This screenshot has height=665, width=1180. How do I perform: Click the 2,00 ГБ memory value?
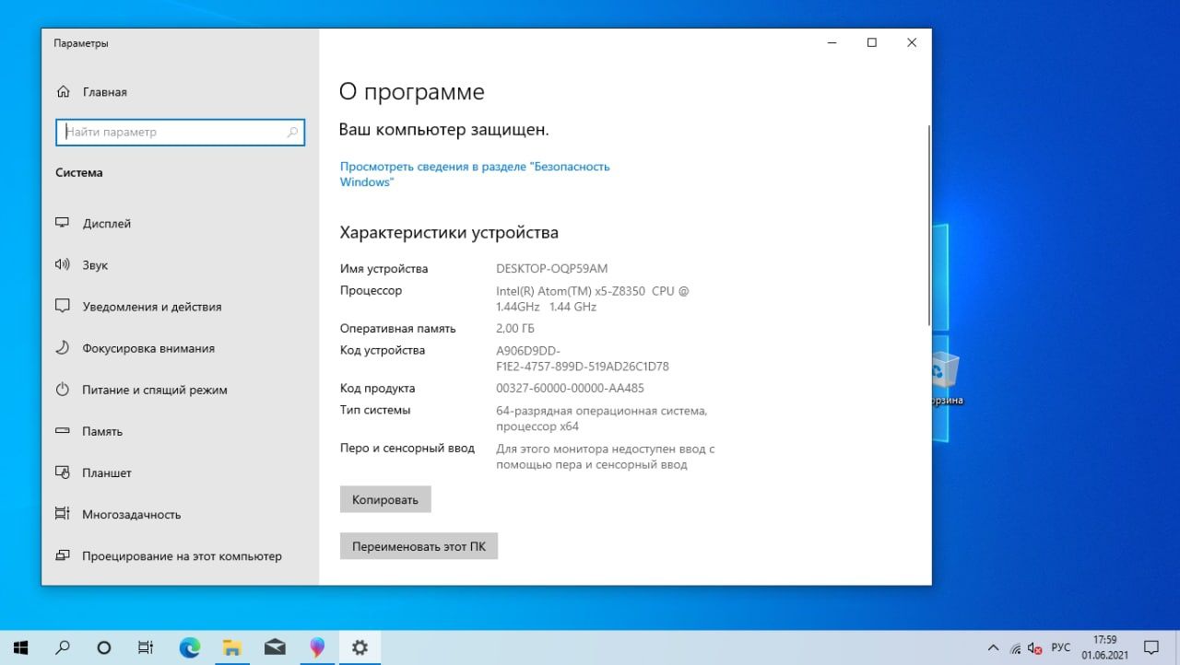click(515, 328)
